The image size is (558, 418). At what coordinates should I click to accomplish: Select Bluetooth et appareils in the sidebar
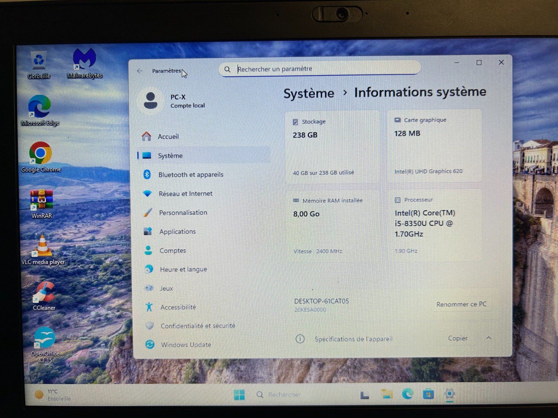click(191, 174)
